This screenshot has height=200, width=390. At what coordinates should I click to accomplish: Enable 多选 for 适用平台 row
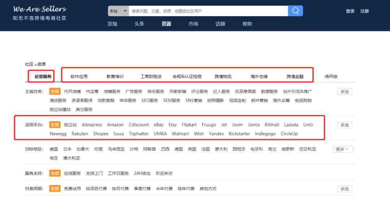pos(344,125)
